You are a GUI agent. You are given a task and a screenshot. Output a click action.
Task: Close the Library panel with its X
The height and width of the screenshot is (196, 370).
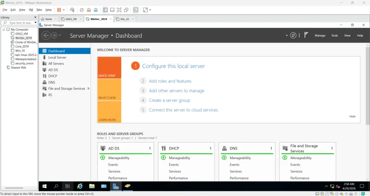point(36,17)
